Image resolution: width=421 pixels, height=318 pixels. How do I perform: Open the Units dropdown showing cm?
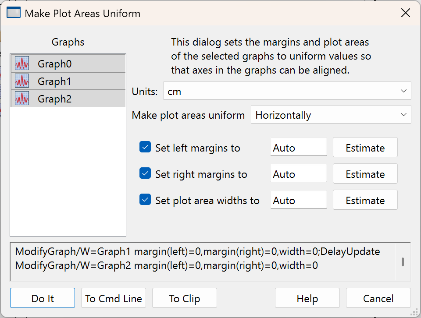coord(287,91)
